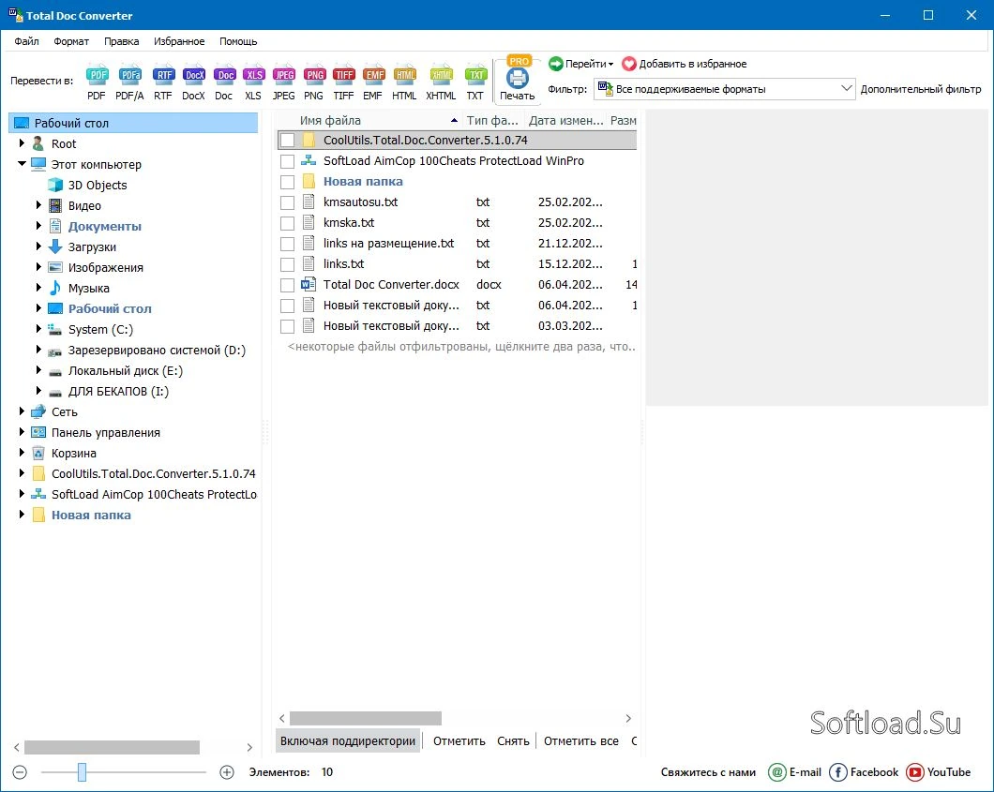
Task: Tick the Новая папка checkbox in file list
Action: tap(287, 182)
